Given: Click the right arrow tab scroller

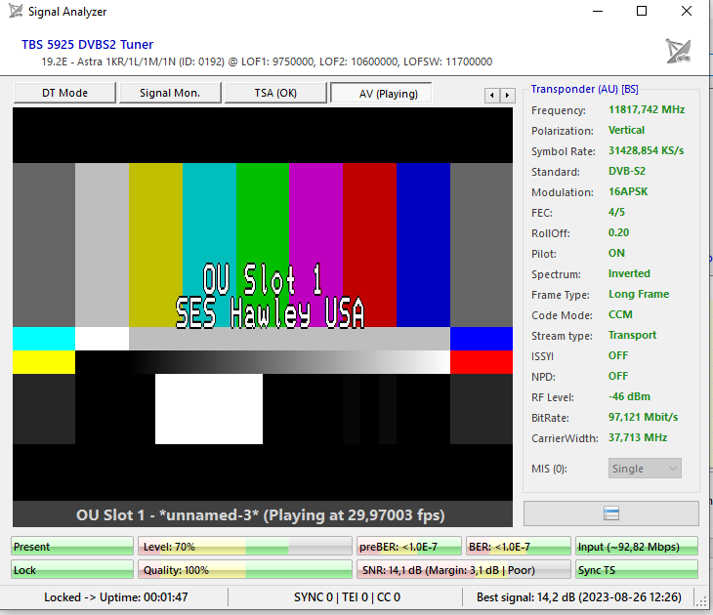Looking at the screenshot, I should coord(508,95).
